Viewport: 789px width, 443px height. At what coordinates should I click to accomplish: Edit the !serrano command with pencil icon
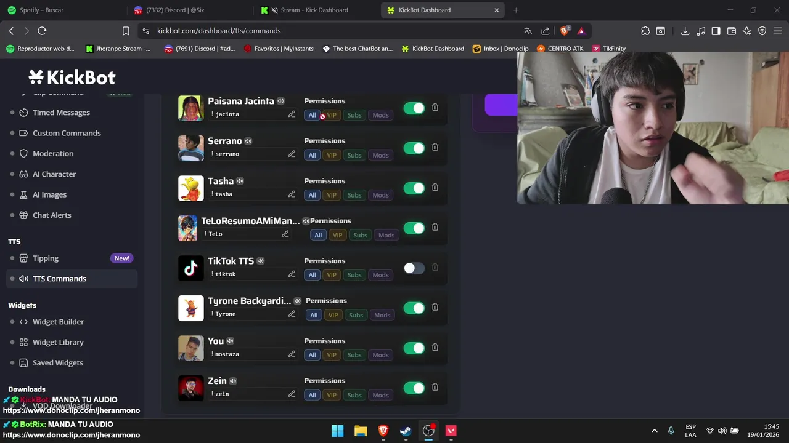[x=292, y=154]
